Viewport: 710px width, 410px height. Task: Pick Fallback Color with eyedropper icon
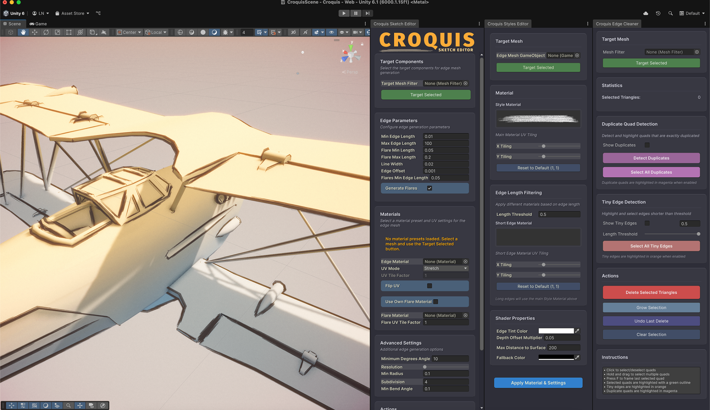click(577, 358)
